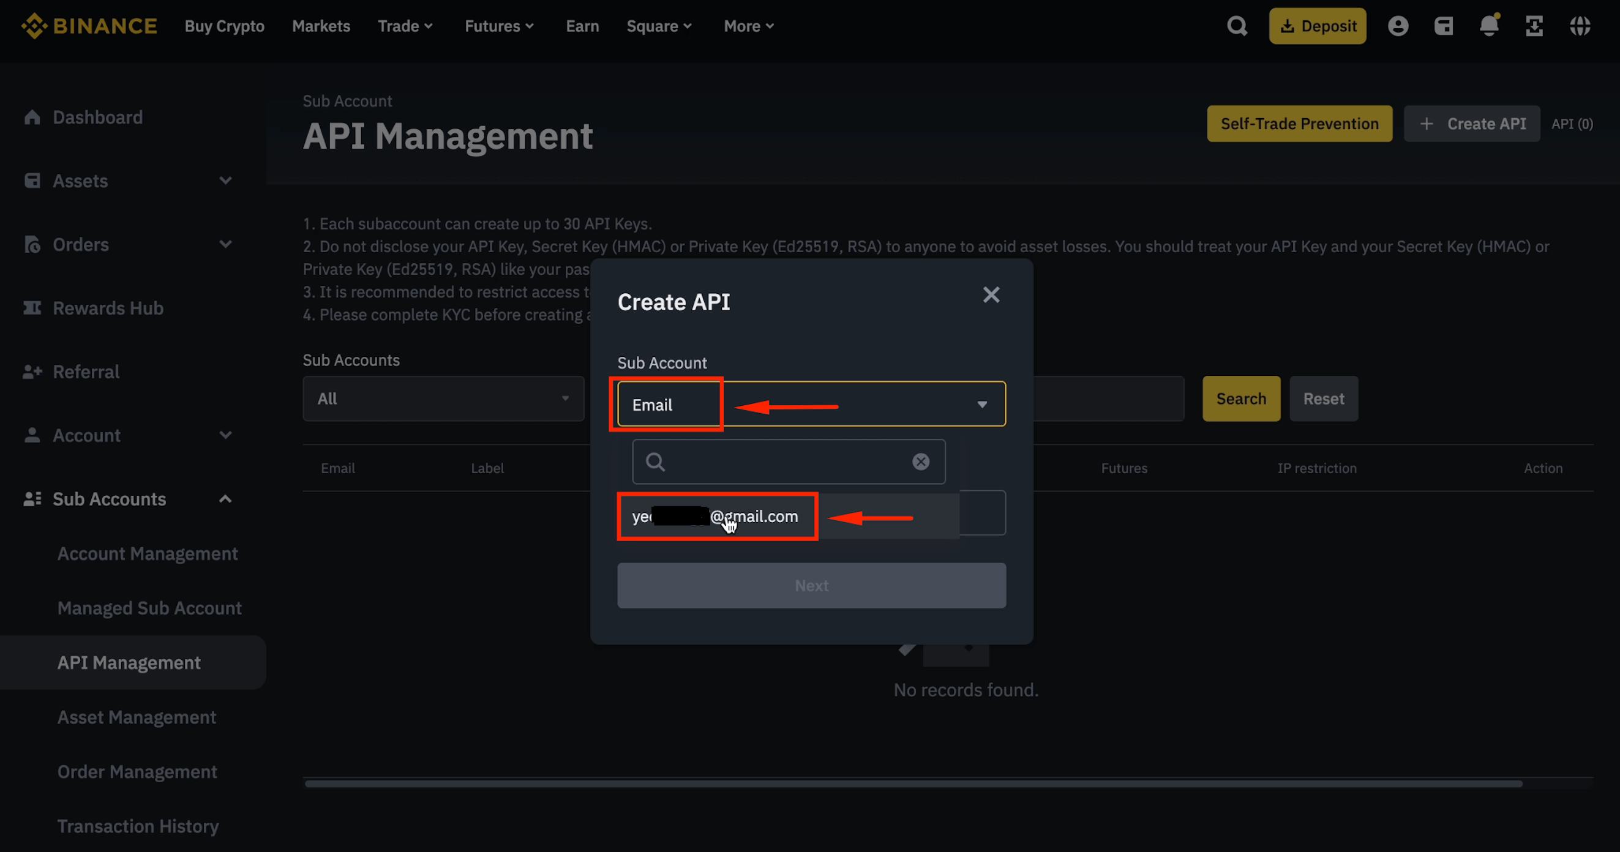Click the desktop app download icon
Image resolution: width=1620 pixels, height=852 pixels.
point(1534,26)
